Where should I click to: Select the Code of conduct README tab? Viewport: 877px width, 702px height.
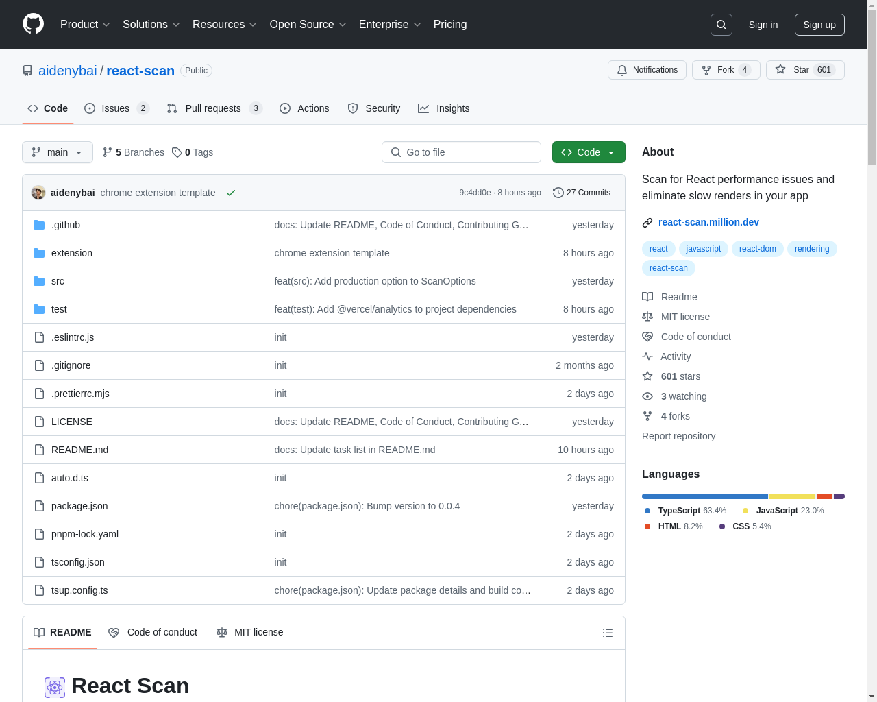tap(153, 632)
